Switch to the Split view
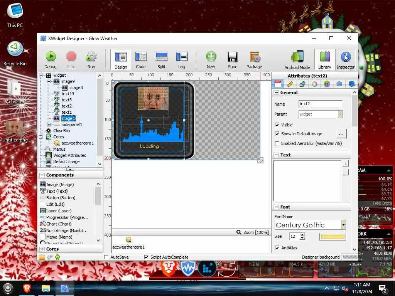This screenshot has height=296, width=395. 162,60
